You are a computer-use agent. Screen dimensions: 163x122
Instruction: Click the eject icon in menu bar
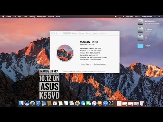coord(124,17)
